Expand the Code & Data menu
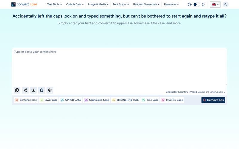The image size is (239, 149). click(75, 4)
